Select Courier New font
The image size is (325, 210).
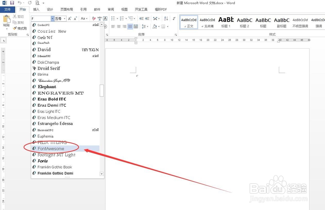point(65,31)
